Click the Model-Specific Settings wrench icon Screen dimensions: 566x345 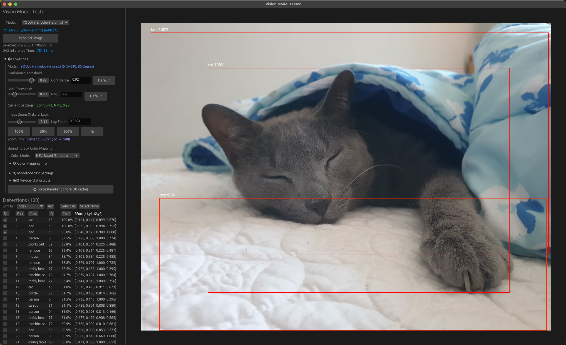tap(14, 173)
